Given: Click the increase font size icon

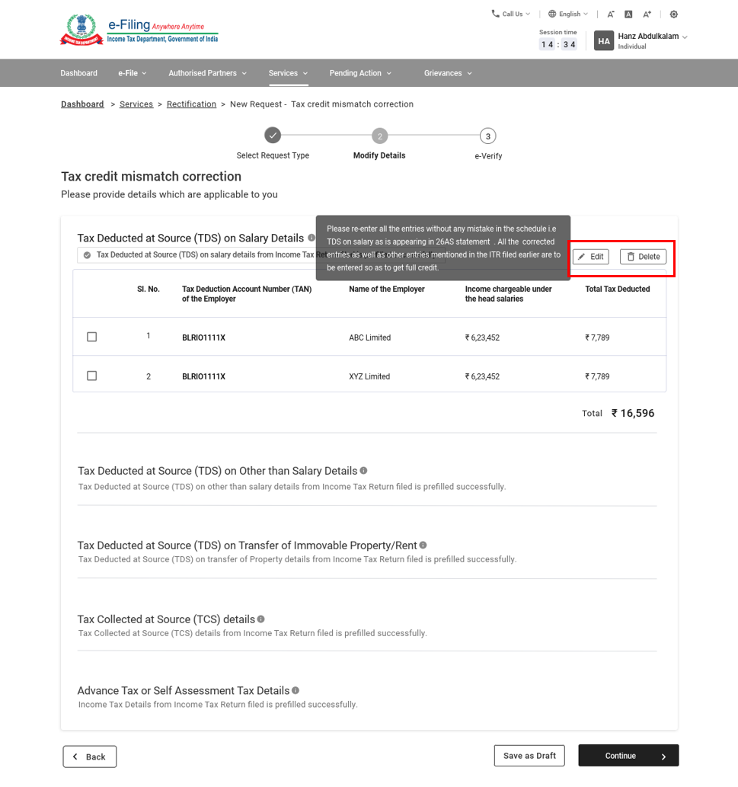Looking at the screenshot, I should point(647,14).
